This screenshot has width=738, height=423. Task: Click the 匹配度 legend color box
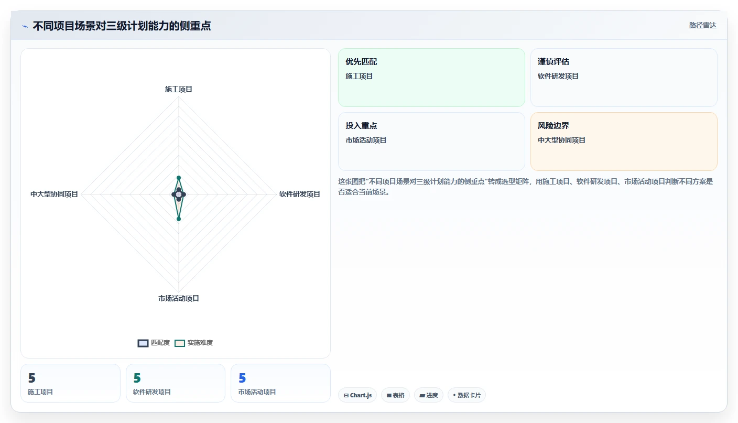pos(143,343)
